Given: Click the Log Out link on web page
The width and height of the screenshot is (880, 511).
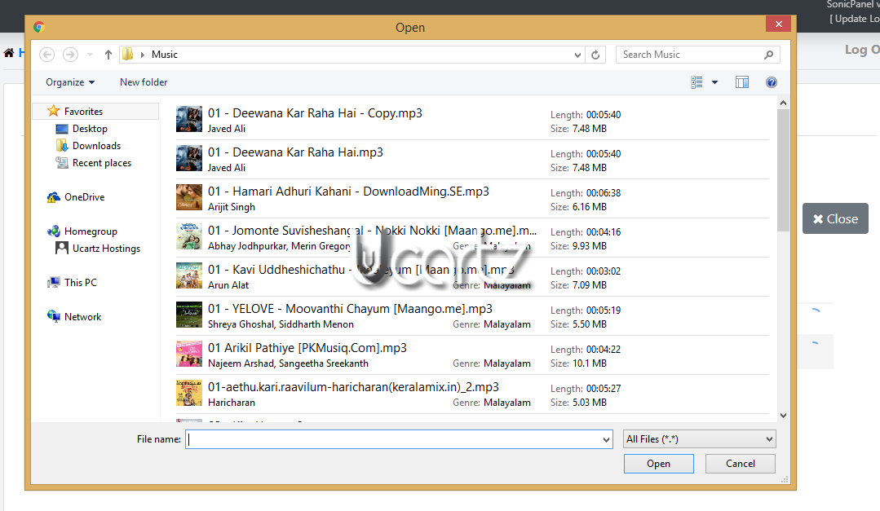Looking at the screenshot, I should pyautogui.click(x=863, y=50).
